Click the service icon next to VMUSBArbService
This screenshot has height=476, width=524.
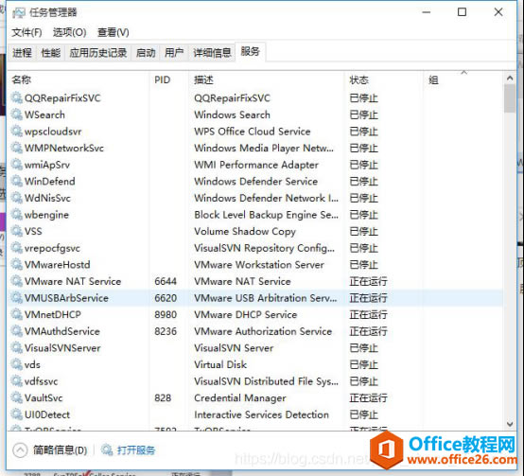[16, 298]
